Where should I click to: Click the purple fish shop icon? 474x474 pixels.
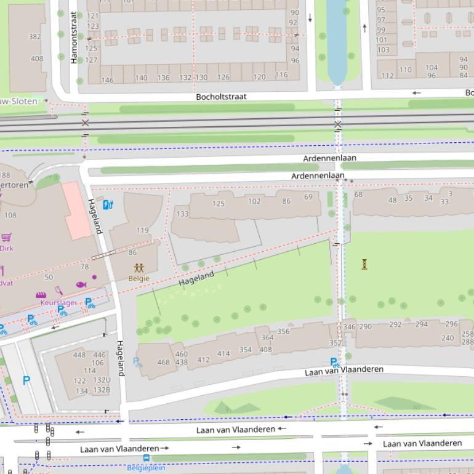pyautogui.click(x=81, y=284)
